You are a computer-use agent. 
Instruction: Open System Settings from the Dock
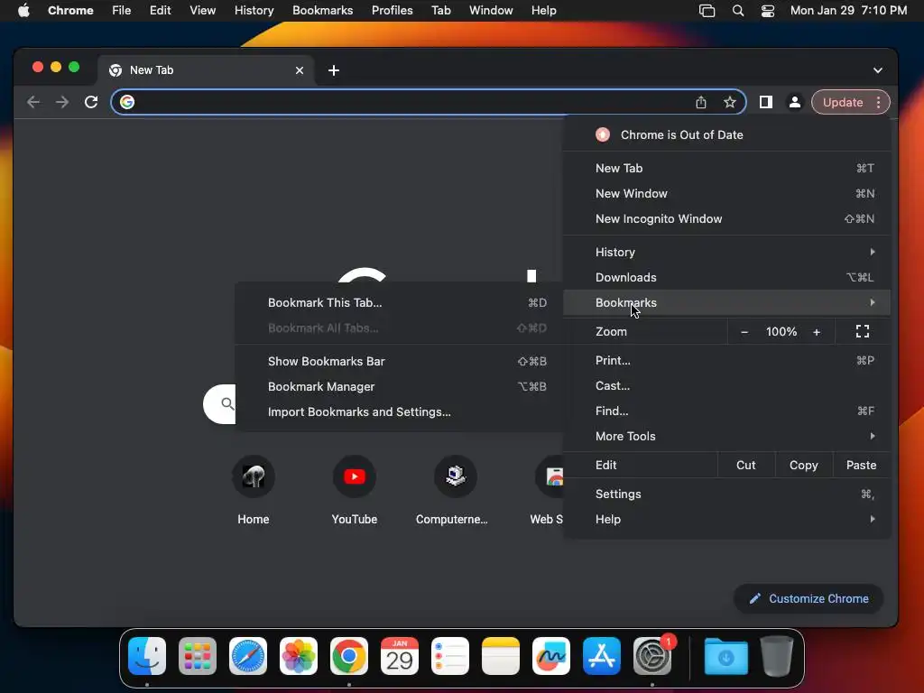[652, 656]
